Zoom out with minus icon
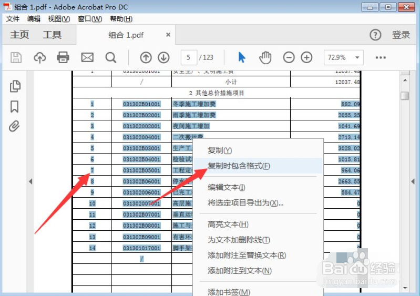Viewport: 420px width, 296px height. pos(289,57)
